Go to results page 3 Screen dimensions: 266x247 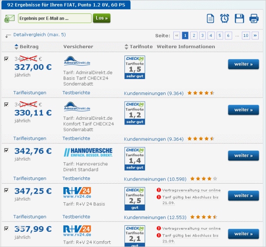coord(202,36)
